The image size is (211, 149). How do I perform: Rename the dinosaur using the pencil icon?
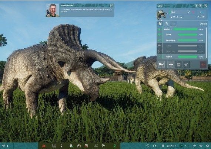click(x=188, y=12)
